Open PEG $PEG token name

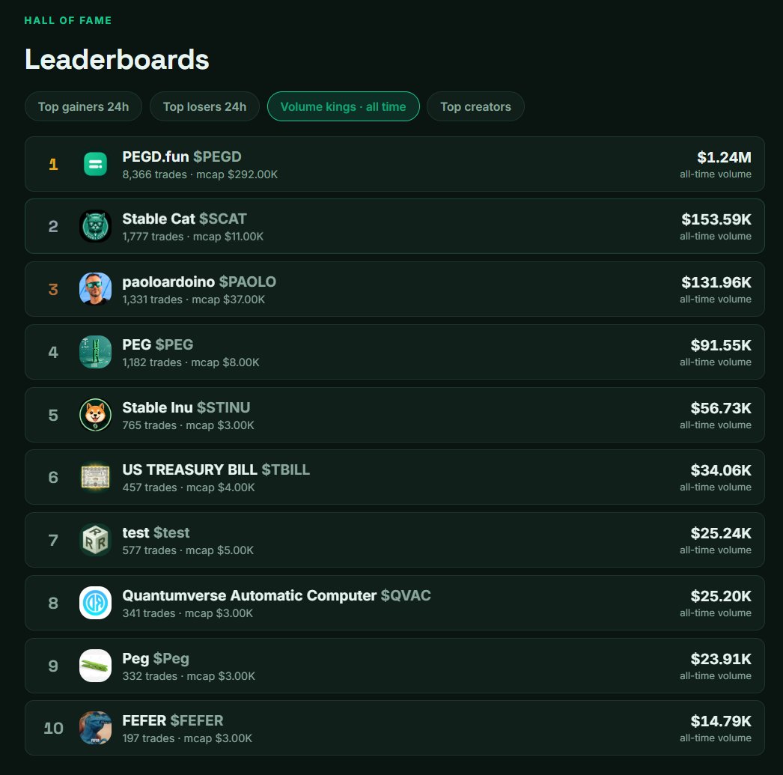(158, 344)
